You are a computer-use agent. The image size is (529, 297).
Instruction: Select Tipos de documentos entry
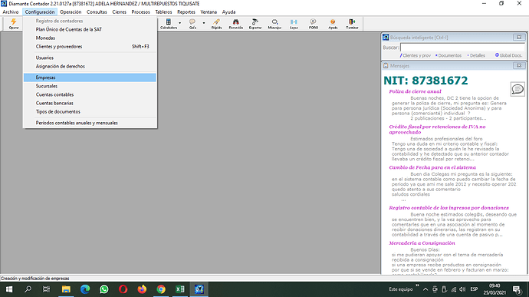click(90, 111)
